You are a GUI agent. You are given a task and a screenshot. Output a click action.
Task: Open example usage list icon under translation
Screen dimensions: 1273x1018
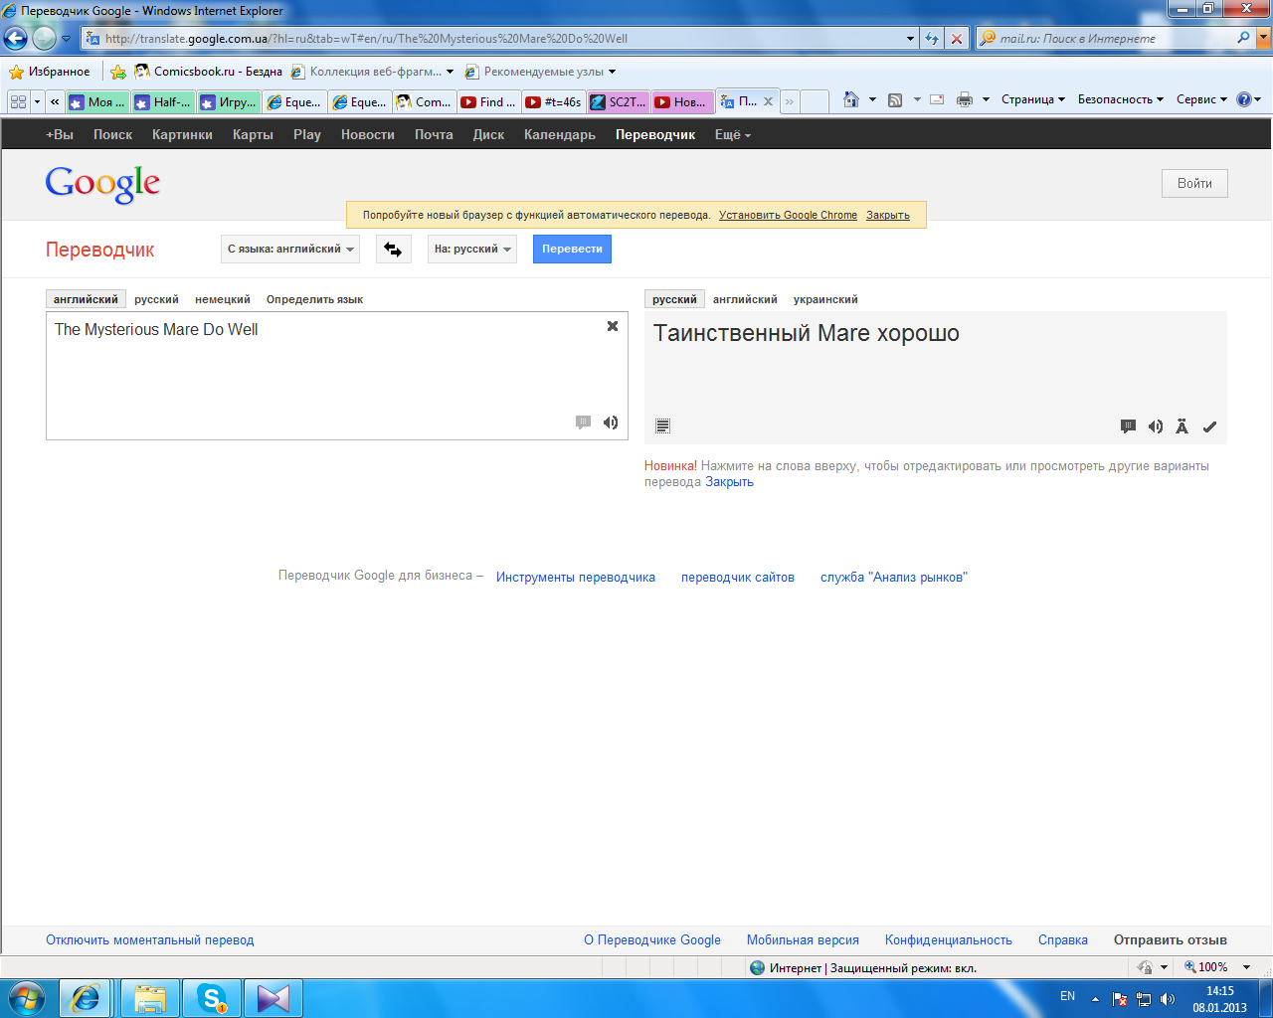pyautogui.click(x=663, y=426)
